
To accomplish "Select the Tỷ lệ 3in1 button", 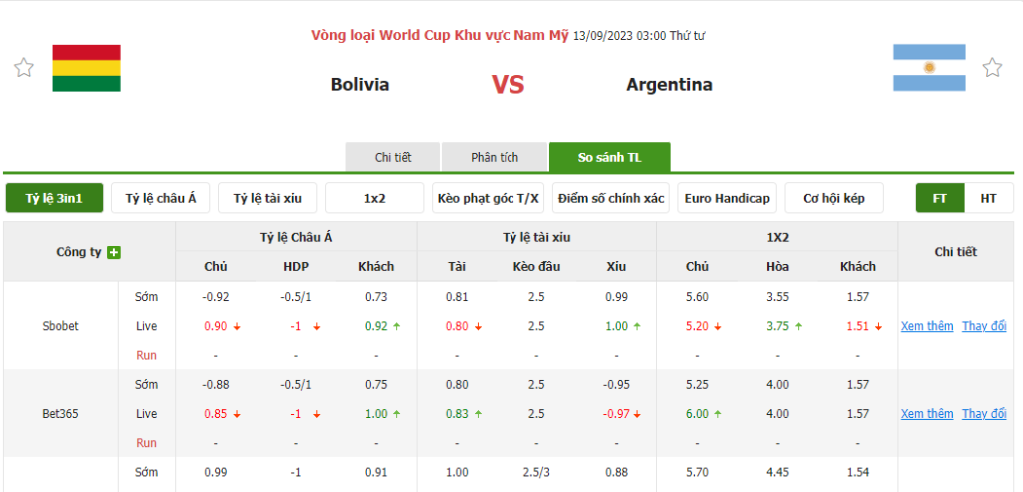I will point(54,198).
